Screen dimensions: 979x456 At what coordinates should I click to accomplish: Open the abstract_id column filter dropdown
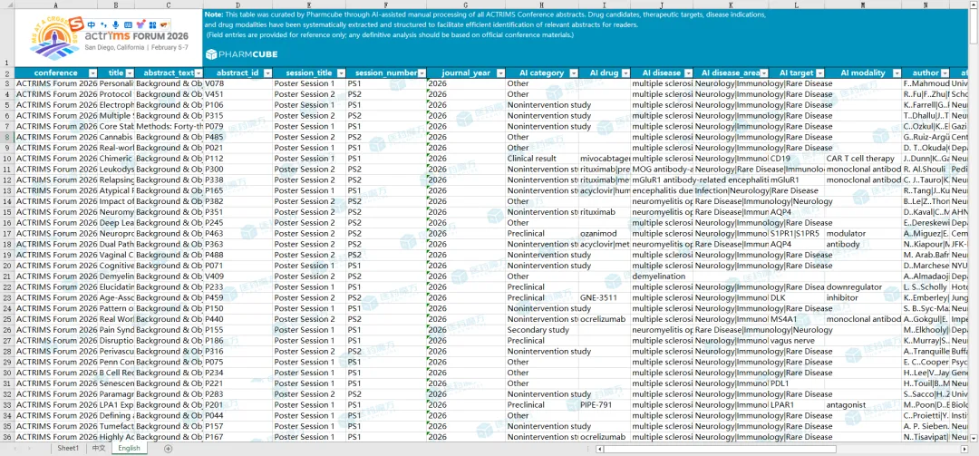(x=267, y=73)
